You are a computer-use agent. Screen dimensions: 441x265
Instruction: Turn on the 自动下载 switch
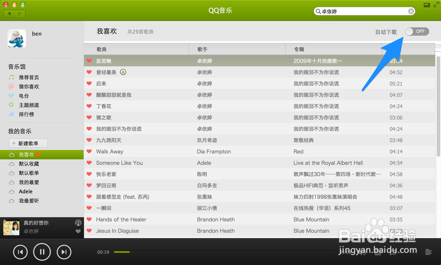(417, 31)
